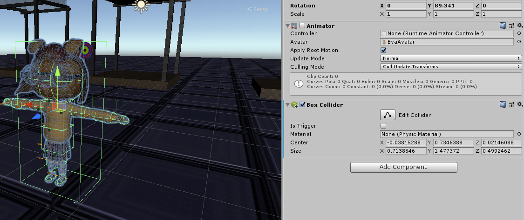The width and height of the screenshot is (524, 220).
Task: Uncheck Apply Root Motion
Action: point(384,50)
